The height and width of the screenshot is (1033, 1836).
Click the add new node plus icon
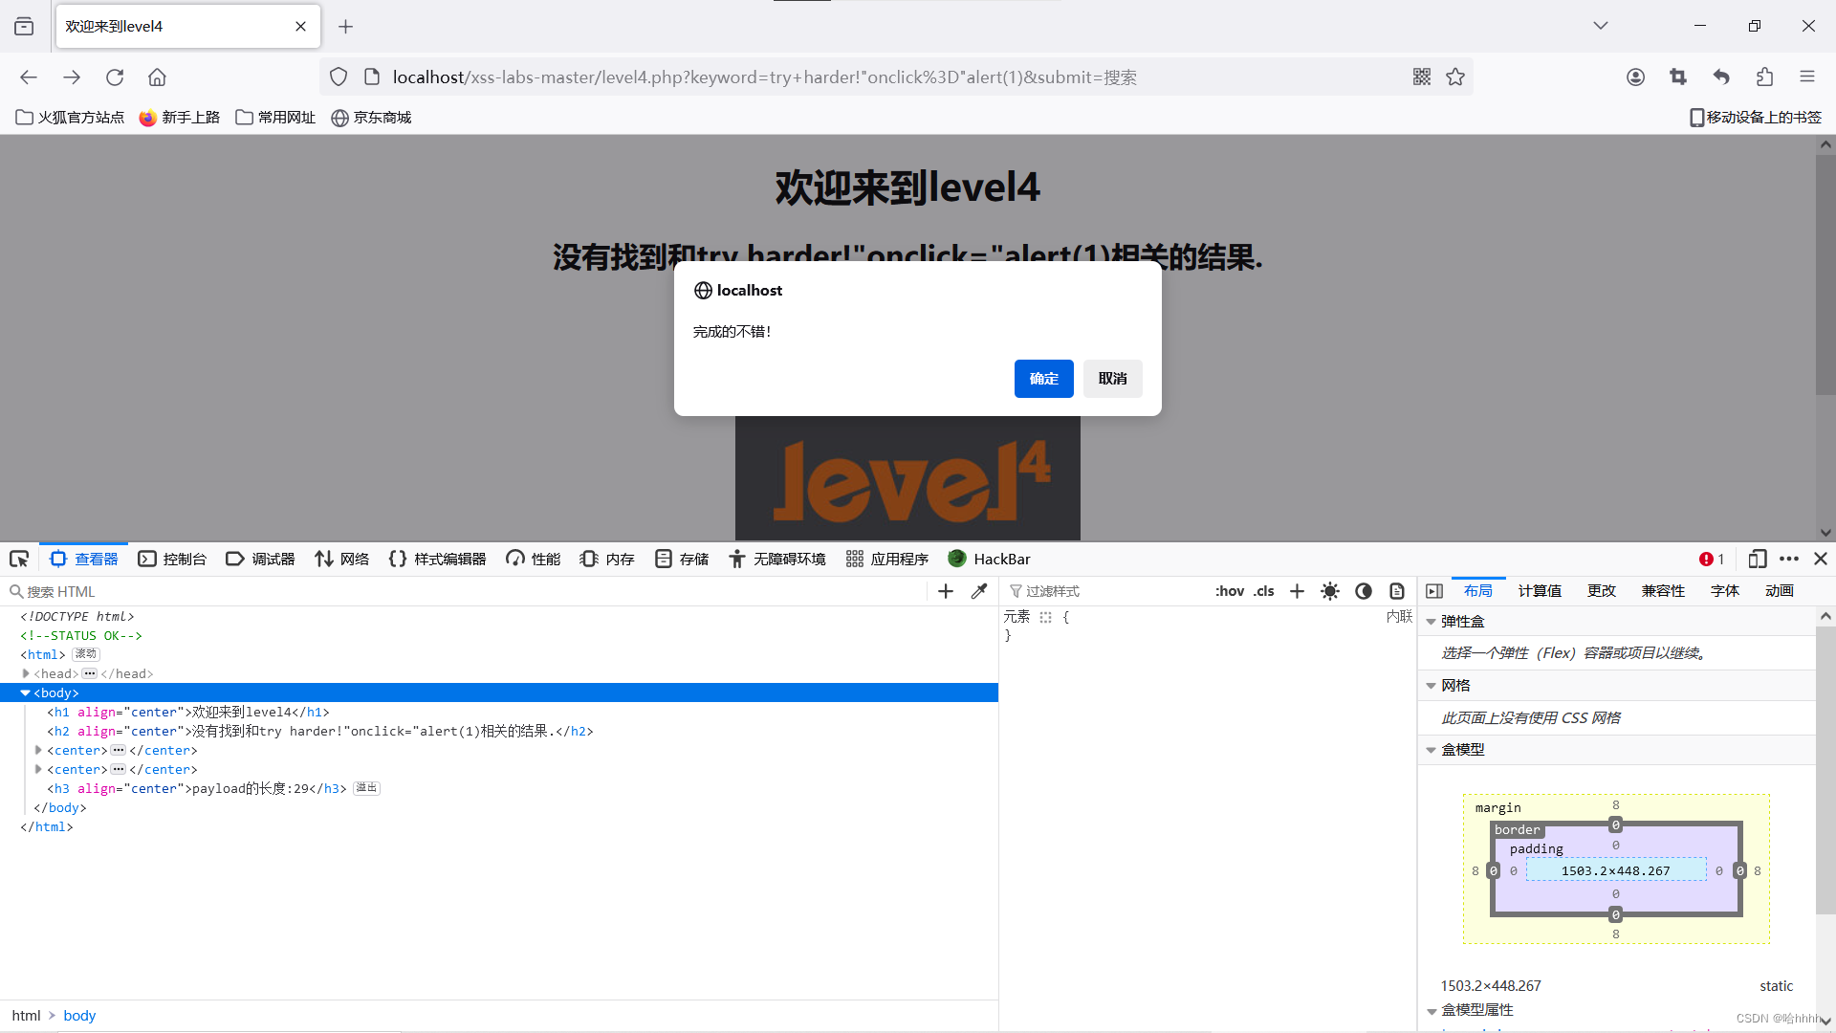pos(946,591)
